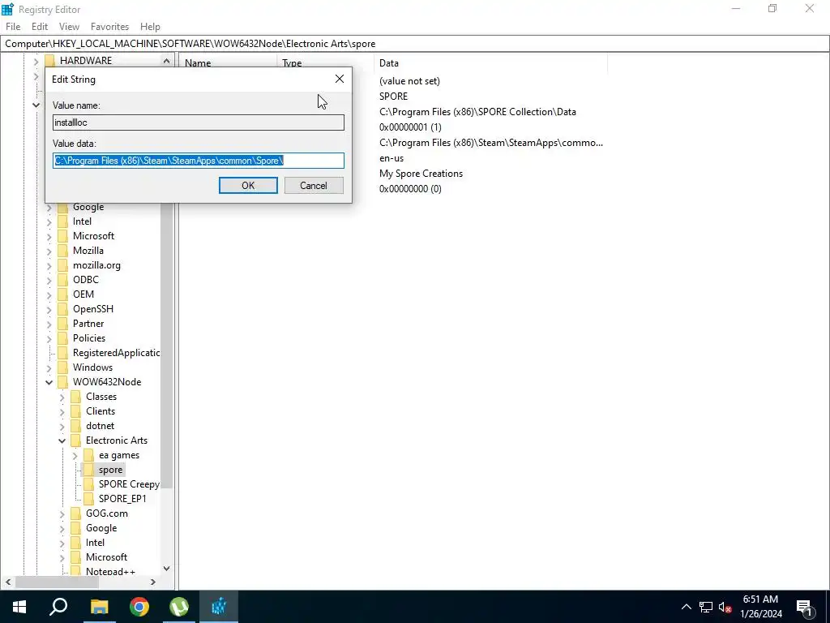Collapse the Electronic Arts key

(62, 440)
